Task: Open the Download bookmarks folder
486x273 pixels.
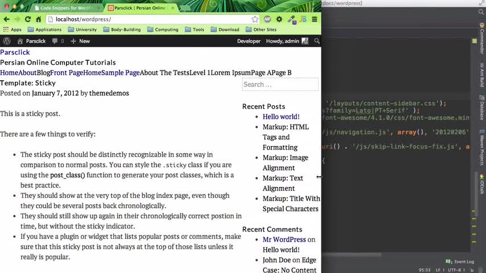Action: (x=225, y=30)
